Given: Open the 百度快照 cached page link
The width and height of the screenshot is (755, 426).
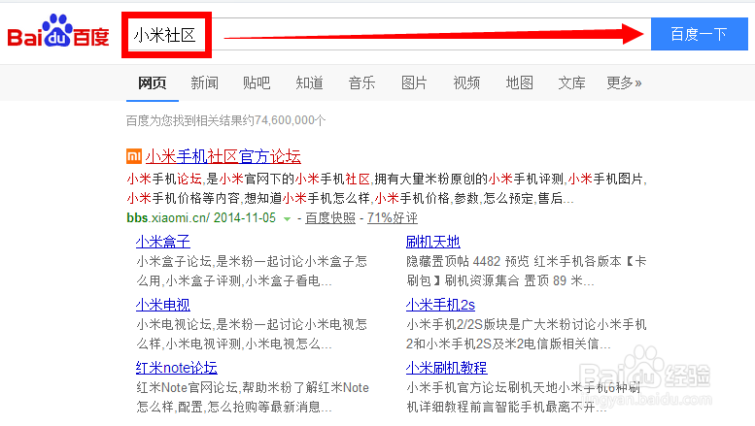Looking at the screenshot, I should pyautogui.click(x=330, y=217).
